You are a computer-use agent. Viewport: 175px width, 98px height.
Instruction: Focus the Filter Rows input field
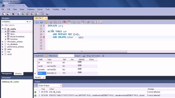[66, 56]
